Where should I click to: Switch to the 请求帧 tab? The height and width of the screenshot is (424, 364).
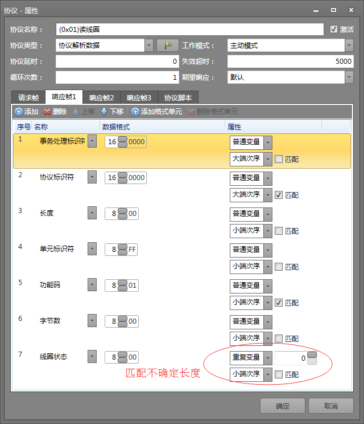click(28, 97)
